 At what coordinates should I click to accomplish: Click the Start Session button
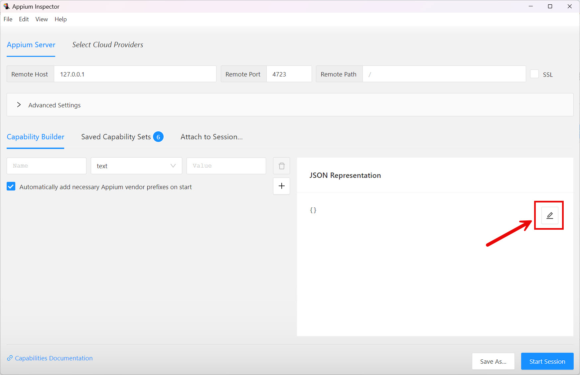point(547,361)
